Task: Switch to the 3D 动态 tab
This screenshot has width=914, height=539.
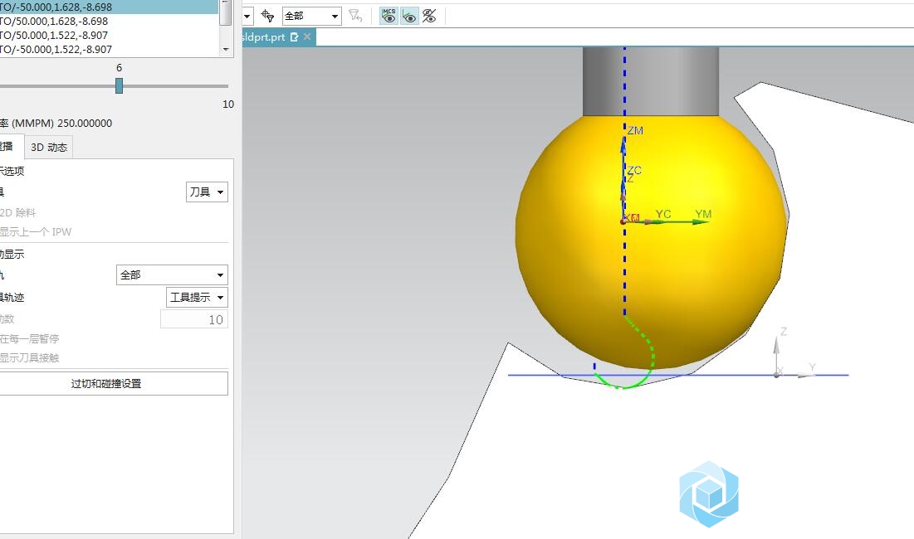Action: [49, 148]
